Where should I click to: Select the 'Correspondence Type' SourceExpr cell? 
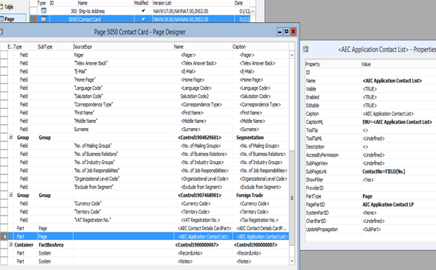pyautogui.click(x=123, y=104)
